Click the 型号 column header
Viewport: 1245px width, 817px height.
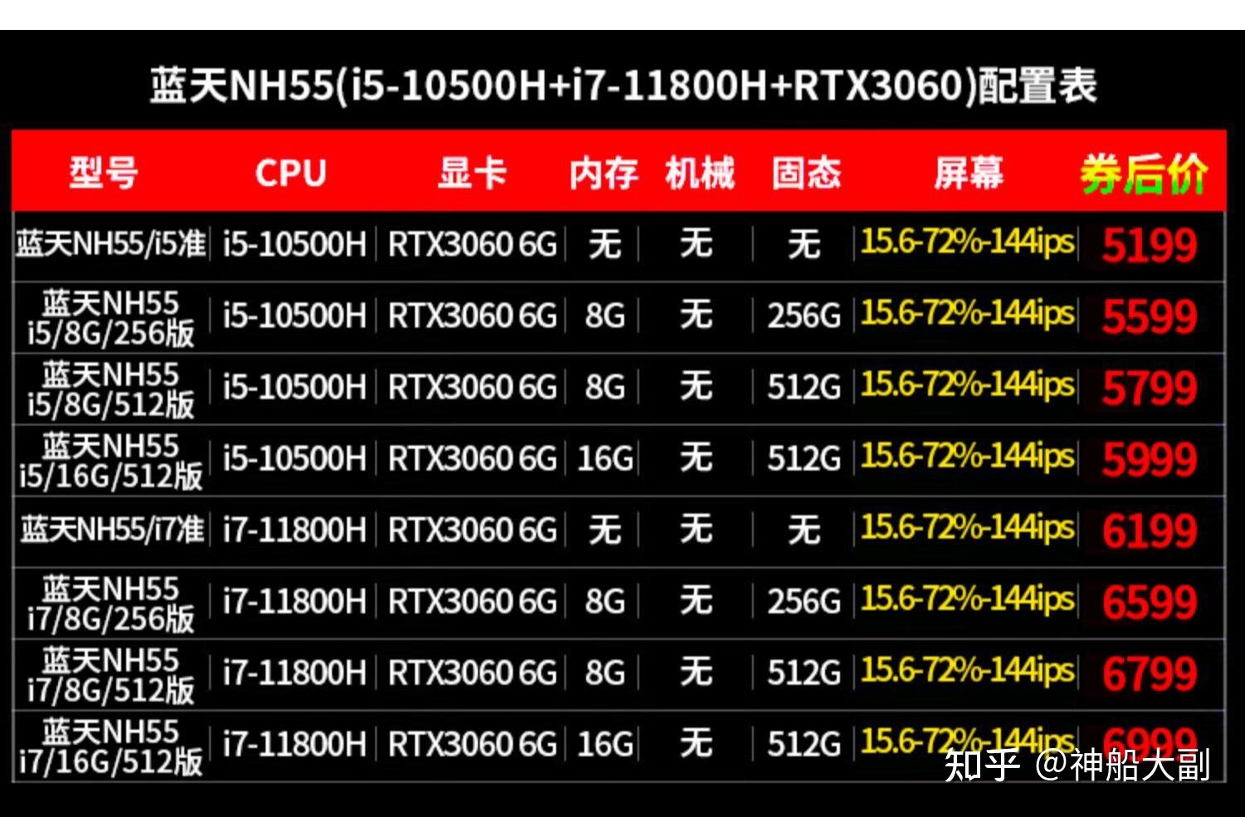103,173
